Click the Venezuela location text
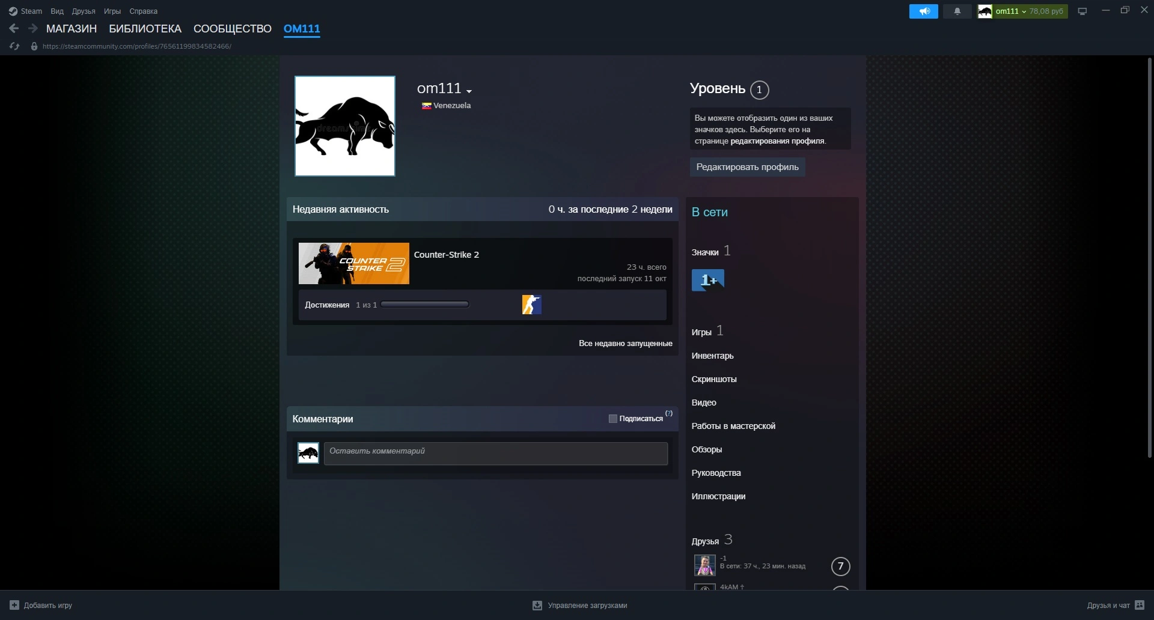This screenshot has width=1154, height=620. tap(452, 106)
